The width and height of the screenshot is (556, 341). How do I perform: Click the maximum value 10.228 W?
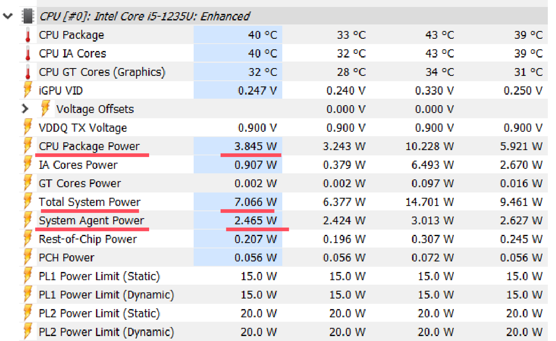click(430, 146)
